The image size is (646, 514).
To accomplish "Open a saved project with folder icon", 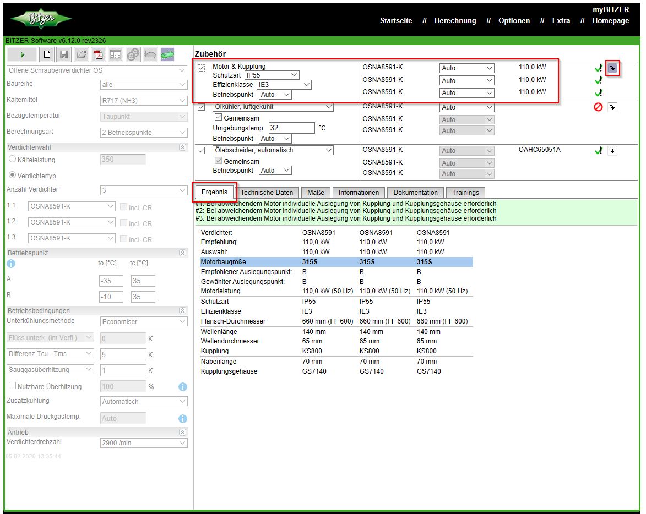I will (x=81, y=54).
